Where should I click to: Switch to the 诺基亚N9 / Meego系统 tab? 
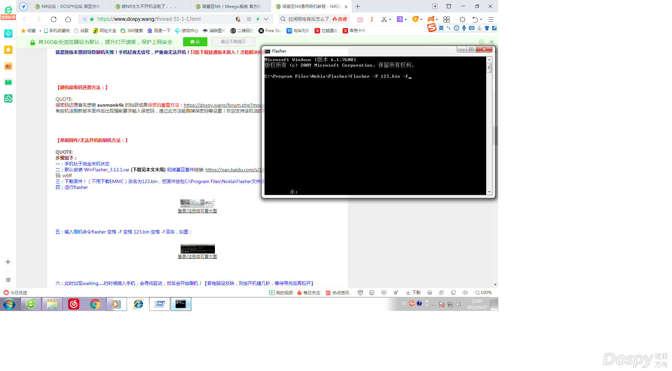[231, 7]
